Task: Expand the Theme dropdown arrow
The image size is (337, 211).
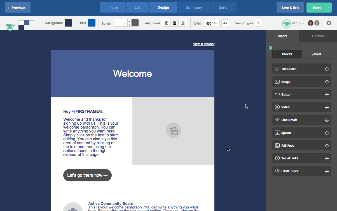Action: 38,23
